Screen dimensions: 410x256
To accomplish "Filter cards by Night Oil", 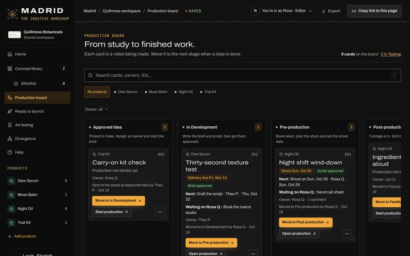I will 184,92.
